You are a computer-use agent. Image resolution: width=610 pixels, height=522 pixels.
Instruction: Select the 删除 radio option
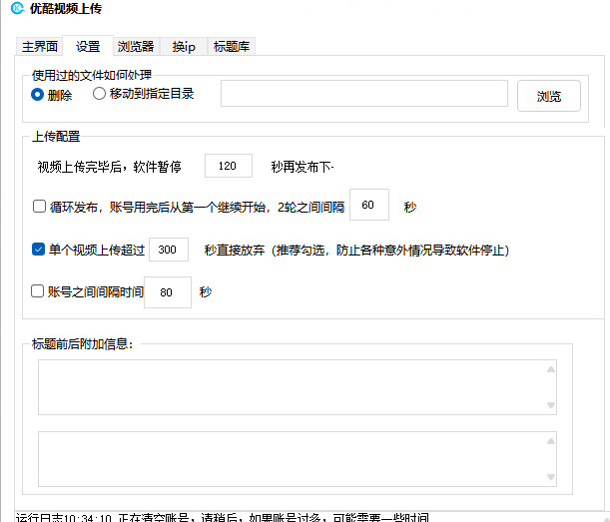tap(52, 95)
